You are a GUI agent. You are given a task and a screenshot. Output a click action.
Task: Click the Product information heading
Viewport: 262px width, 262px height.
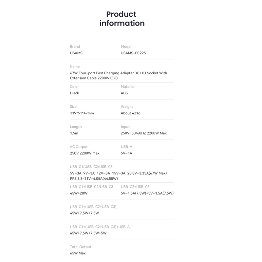pos(122,19)
